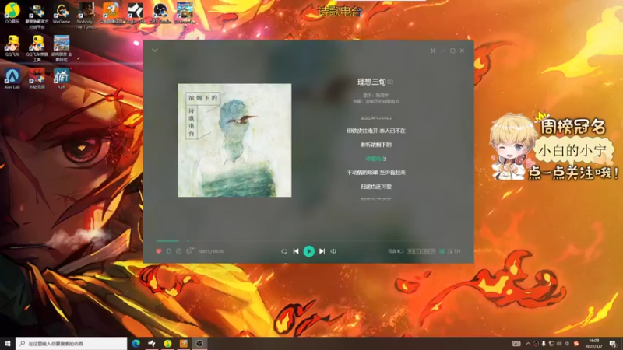Toggle play/pause on the green button
Image resolution: width=623 pixels, height=350 pixels.
(x=308, y=251)
